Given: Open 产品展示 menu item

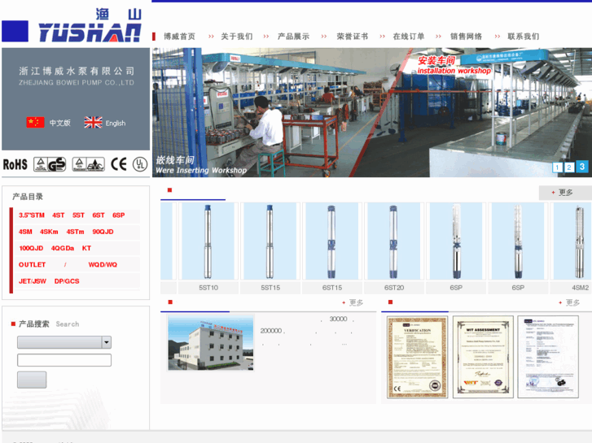Looking at the screenshot, I should tap(293, 37).
